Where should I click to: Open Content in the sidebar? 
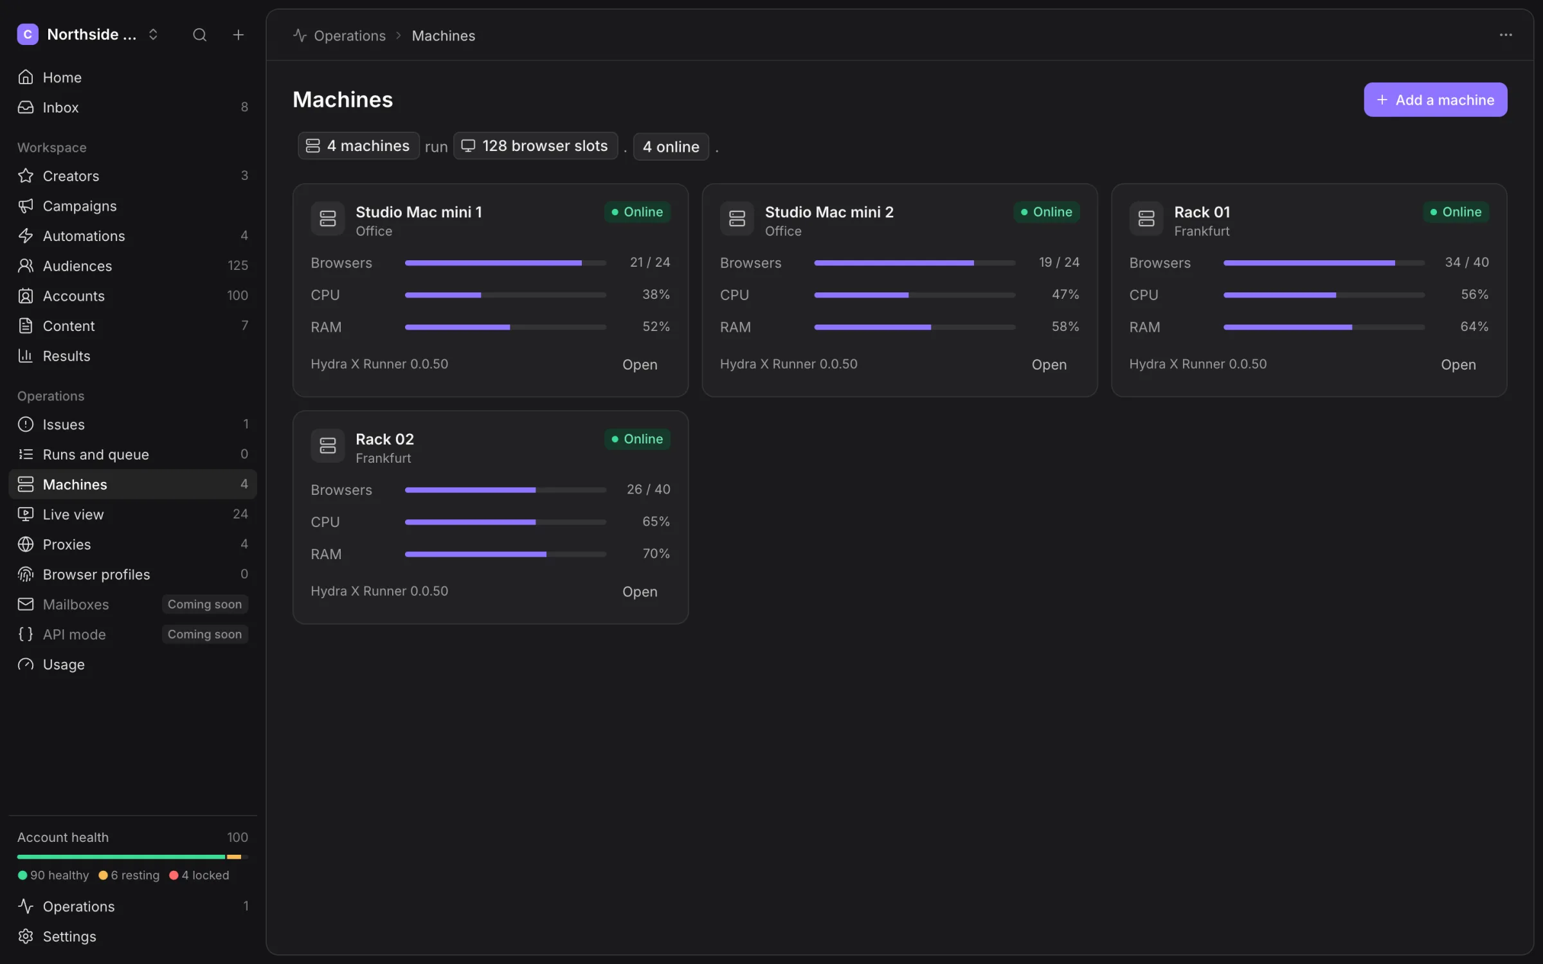point(132,326)
